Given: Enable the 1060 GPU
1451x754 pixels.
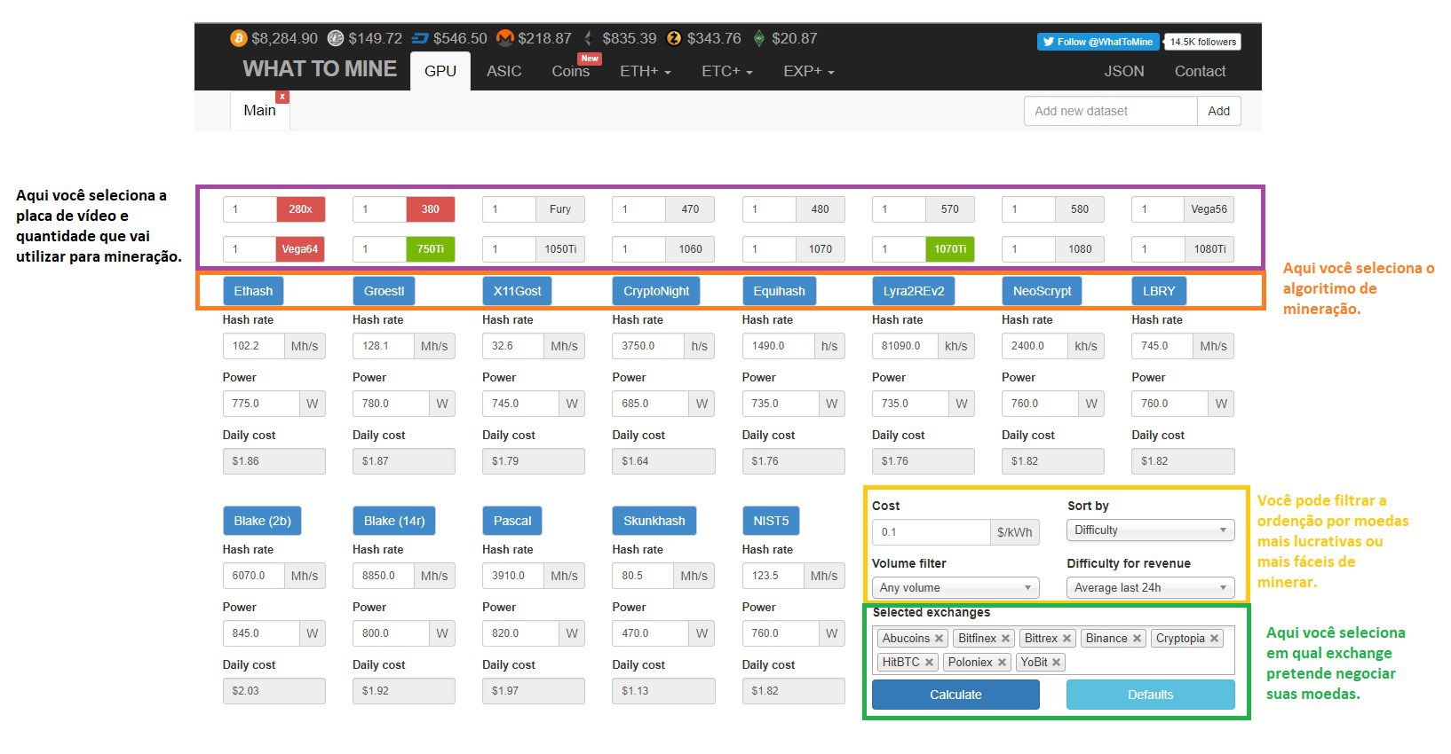Looking at the screenshot, I should coord(690,249).
